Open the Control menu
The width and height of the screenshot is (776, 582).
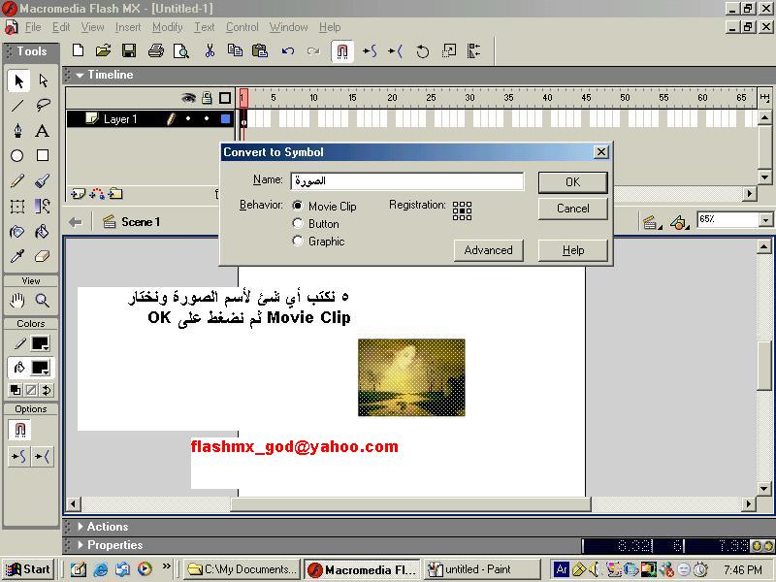242,27
